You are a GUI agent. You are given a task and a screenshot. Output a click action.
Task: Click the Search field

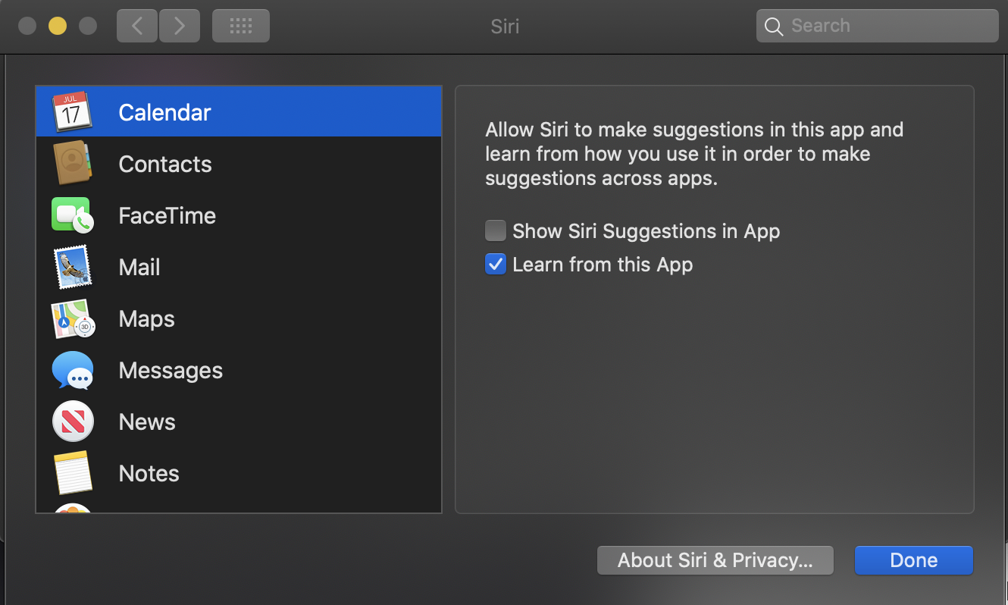pos(887,26)
